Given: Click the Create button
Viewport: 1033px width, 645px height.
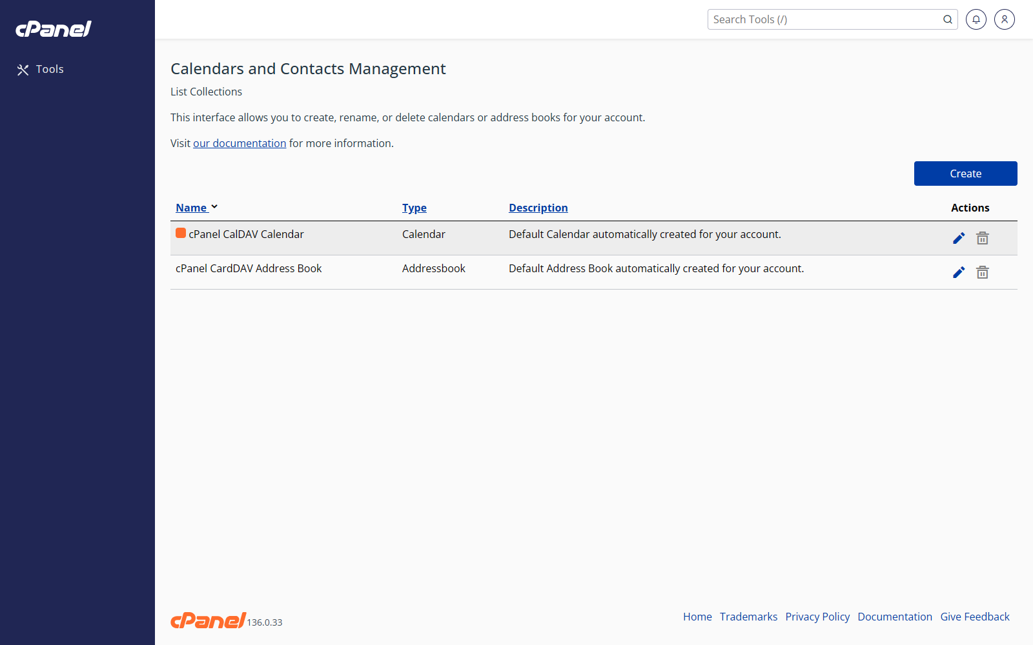Looking at the screenshot, I should (966, 174).
